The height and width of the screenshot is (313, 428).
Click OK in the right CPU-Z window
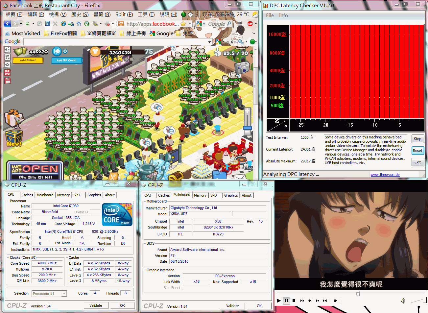[259, 306]
